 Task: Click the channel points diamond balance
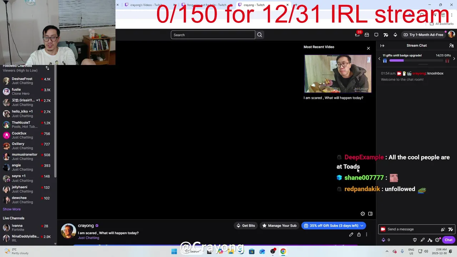click(386, 240)
